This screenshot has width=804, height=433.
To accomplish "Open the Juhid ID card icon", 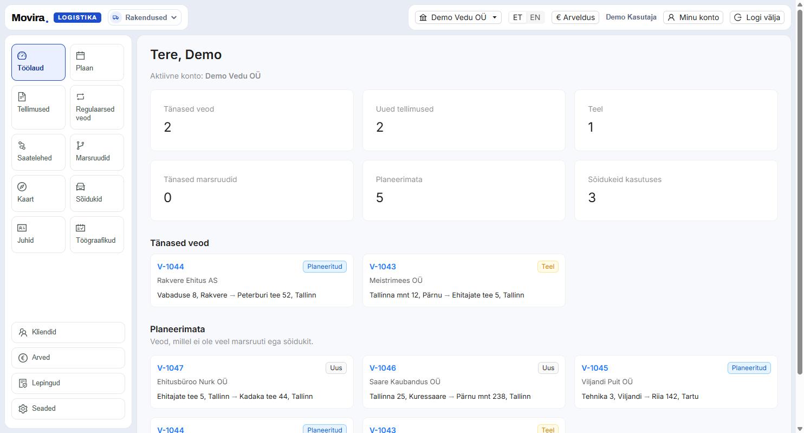I will (x=22, y=228).
